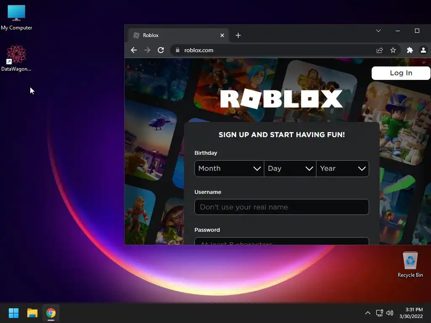The width and height of the screenshot is (431, 323).
Task: Click the Username label text
Action: 208,192
